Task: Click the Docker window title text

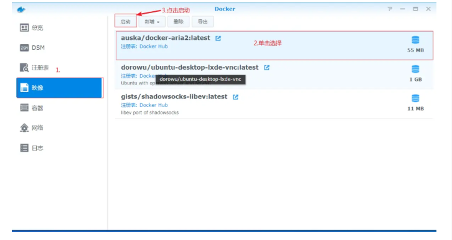Action: 225,9
